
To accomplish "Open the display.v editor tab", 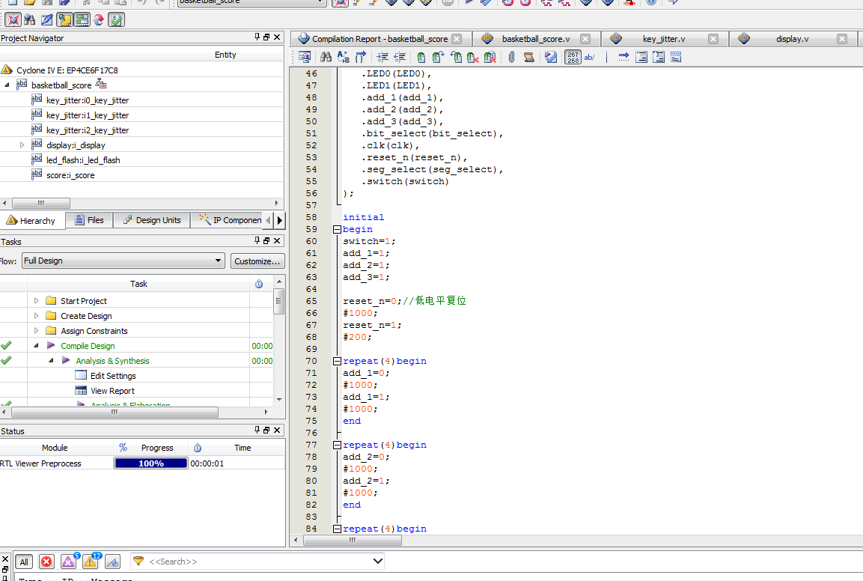I will tap(792, 39).
